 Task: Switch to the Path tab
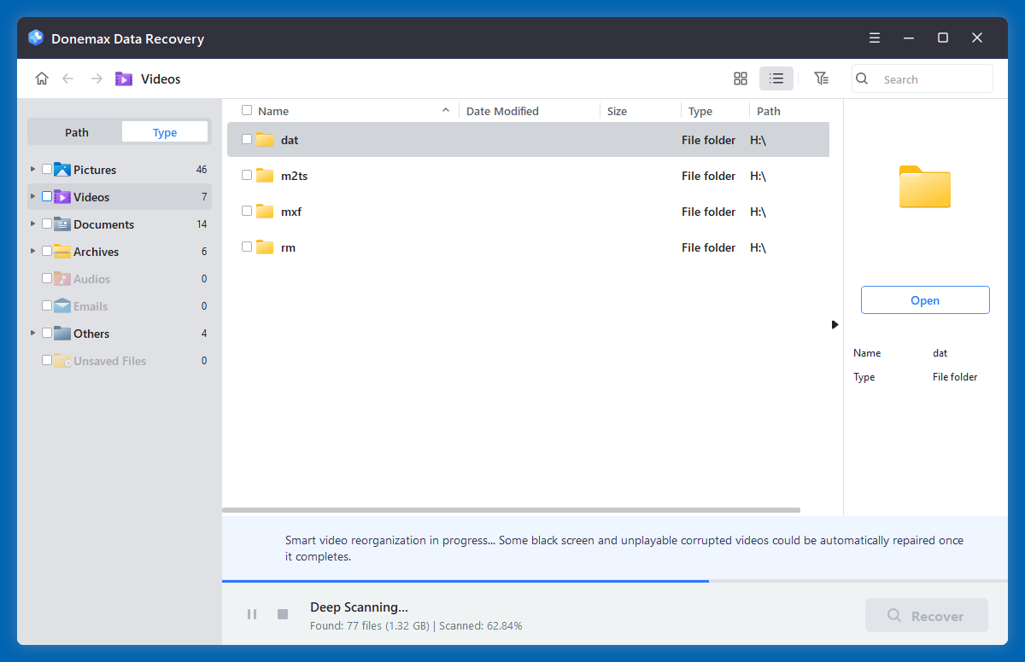(75, 131)
